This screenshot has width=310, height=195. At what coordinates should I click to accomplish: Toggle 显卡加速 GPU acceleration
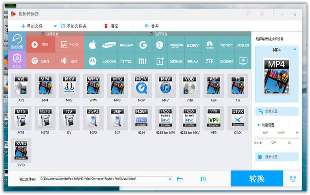tap(277, 157)
